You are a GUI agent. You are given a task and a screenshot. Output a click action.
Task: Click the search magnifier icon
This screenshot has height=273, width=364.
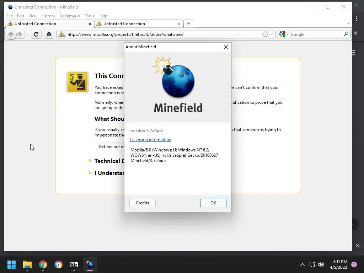[346, 34]
